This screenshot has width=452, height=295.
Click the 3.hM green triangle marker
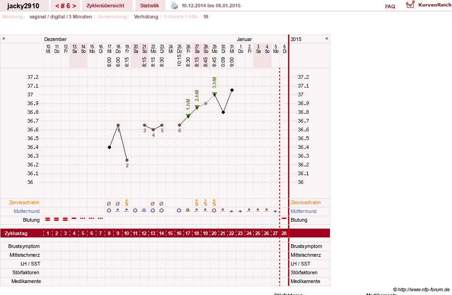tap(214, 94)
